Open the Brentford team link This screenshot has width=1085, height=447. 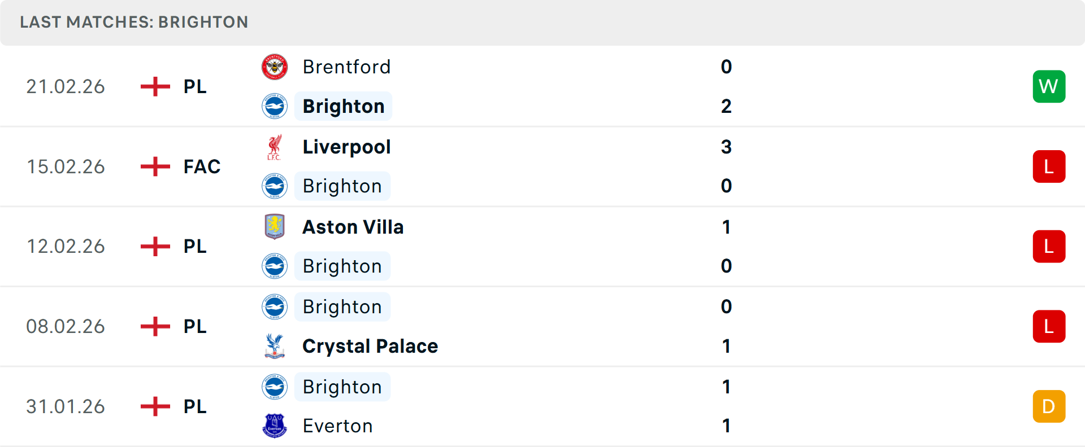pos(346,67)
